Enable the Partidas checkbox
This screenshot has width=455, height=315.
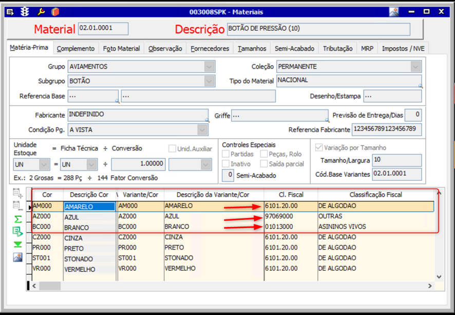[x=226, y=154]
